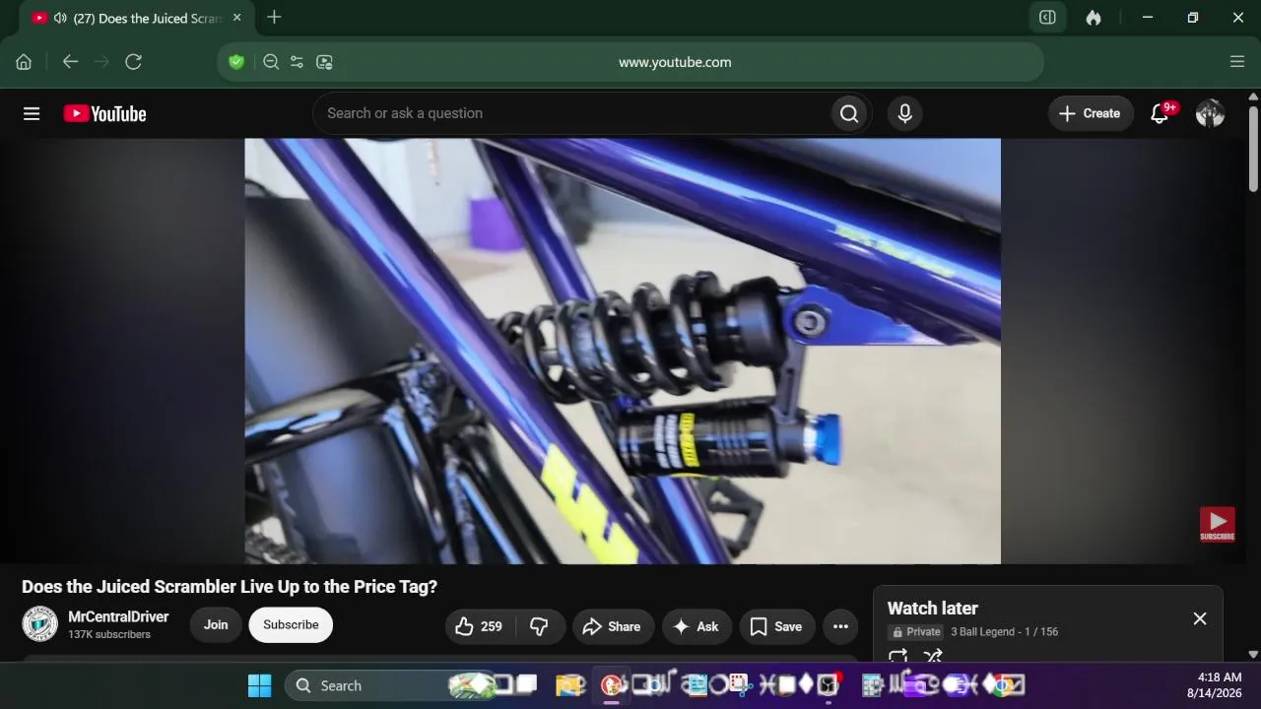
Task: Click the greyed-out forward arrow
Action: pos(101,62)
